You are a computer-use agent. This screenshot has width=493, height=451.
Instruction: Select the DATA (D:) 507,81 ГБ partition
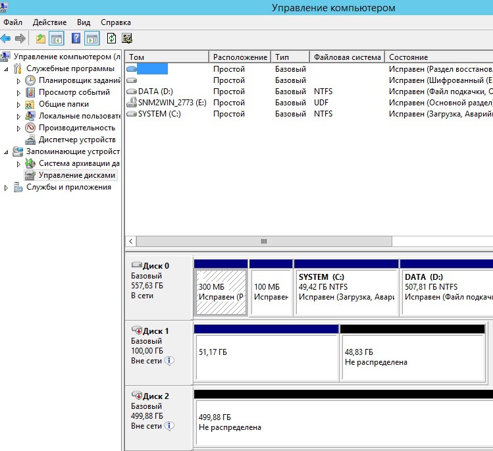448,292
